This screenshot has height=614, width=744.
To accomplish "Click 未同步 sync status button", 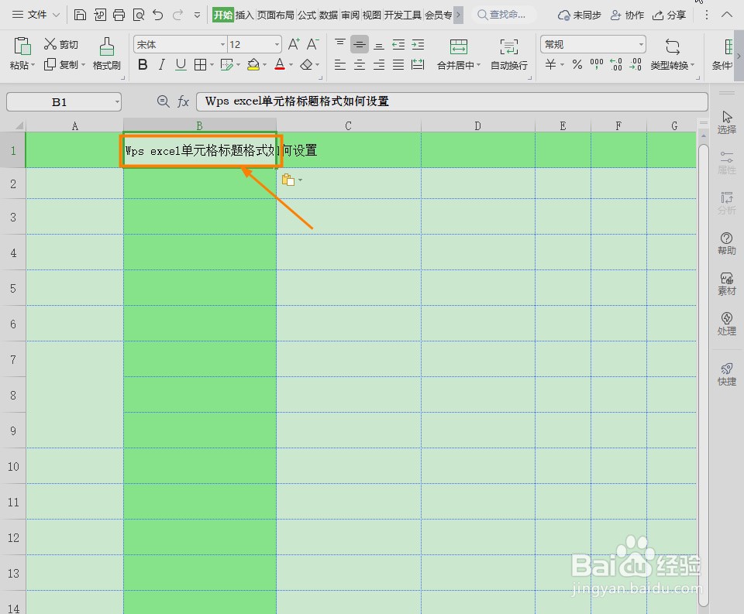I will coord(579,15).
